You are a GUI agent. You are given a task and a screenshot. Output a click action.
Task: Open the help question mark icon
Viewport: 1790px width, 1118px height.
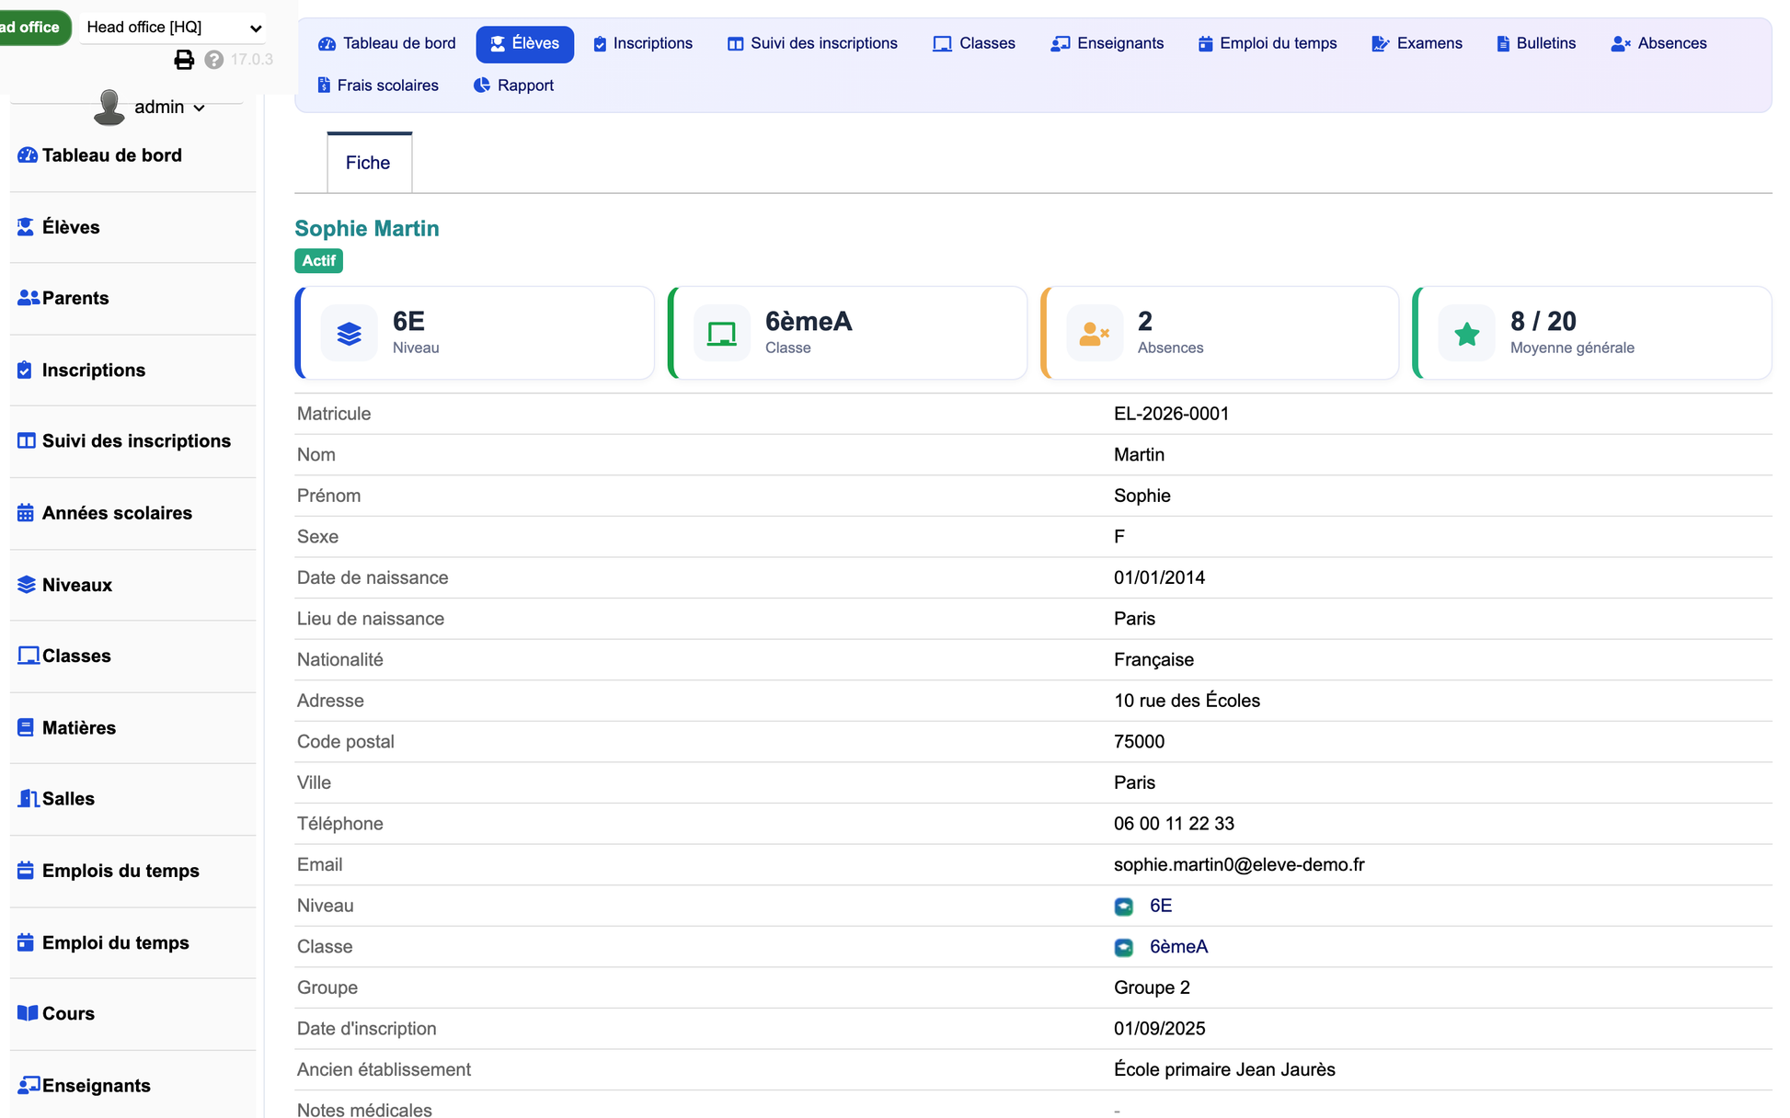[x=214, y=60]
